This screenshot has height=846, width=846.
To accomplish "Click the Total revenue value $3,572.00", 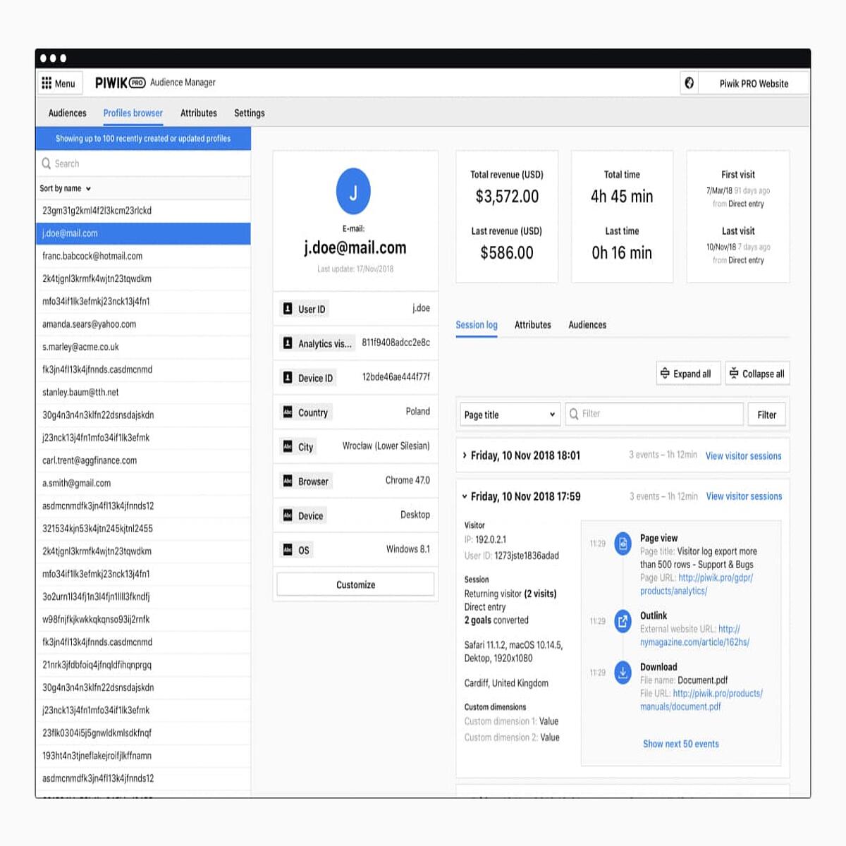I will [507, 197].
